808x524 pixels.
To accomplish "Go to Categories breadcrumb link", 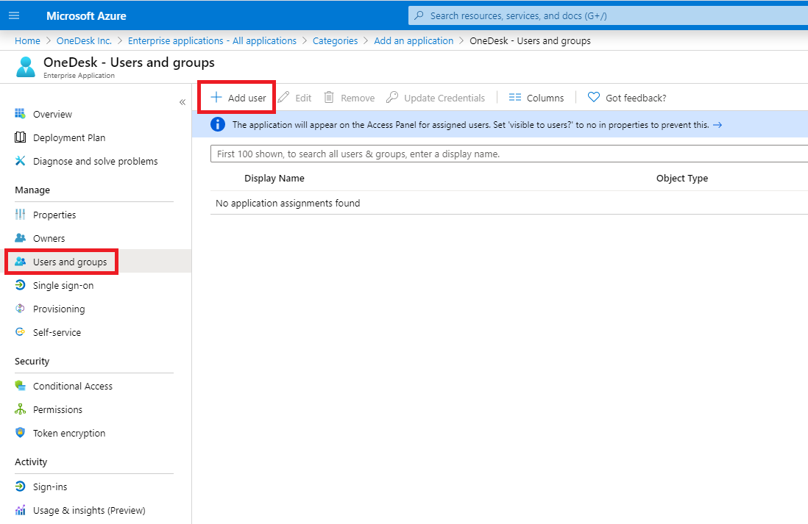I will pos(335,40).
